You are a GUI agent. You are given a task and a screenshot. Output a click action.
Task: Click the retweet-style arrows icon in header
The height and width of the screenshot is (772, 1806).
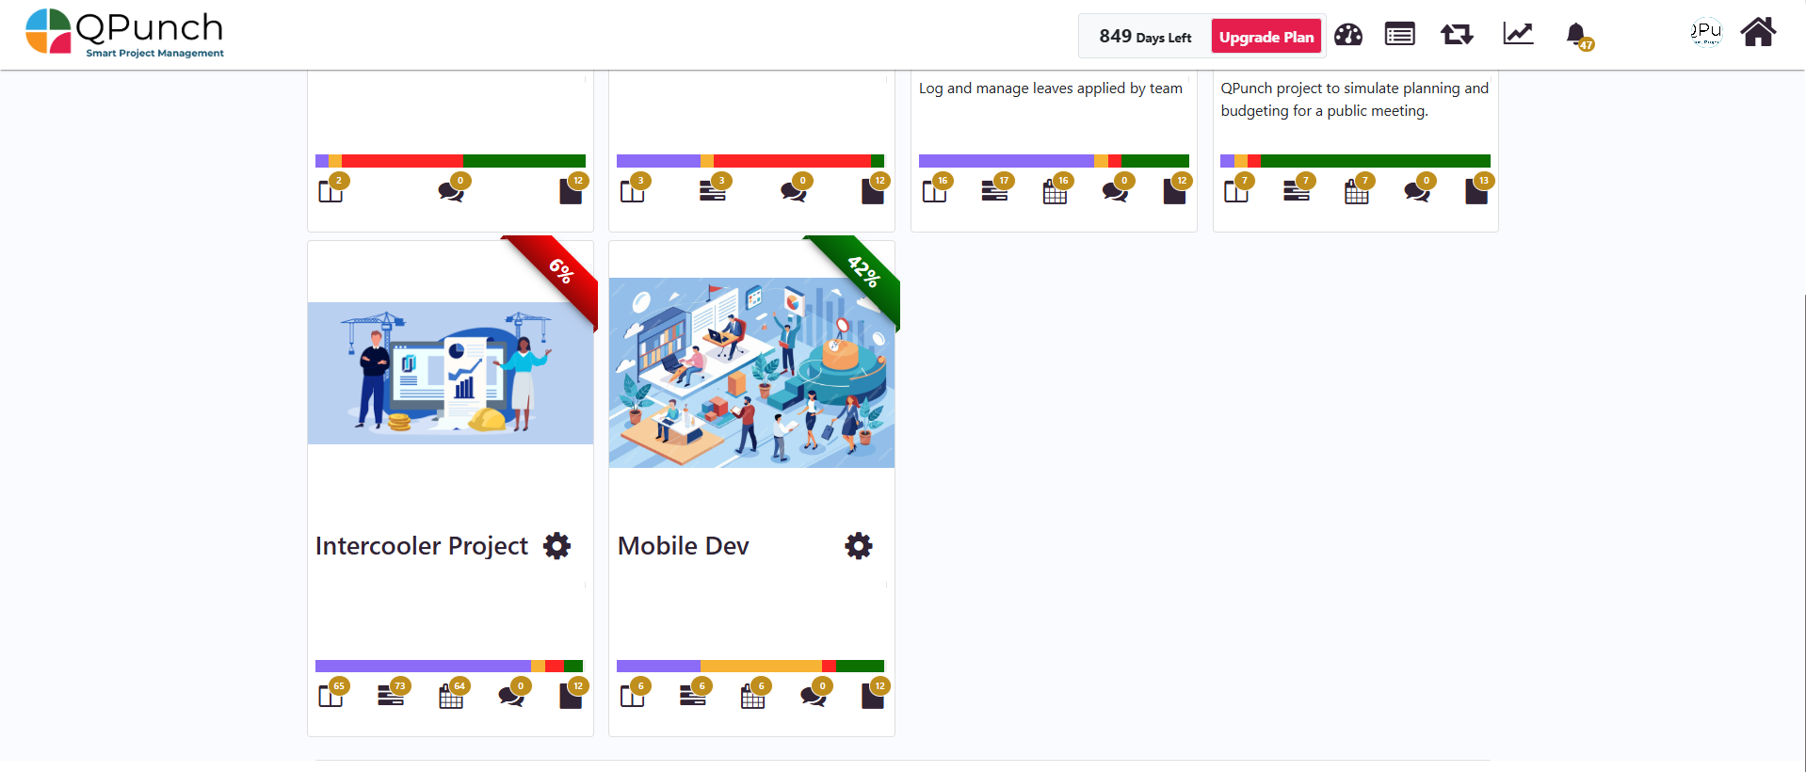click(1457, 35)
